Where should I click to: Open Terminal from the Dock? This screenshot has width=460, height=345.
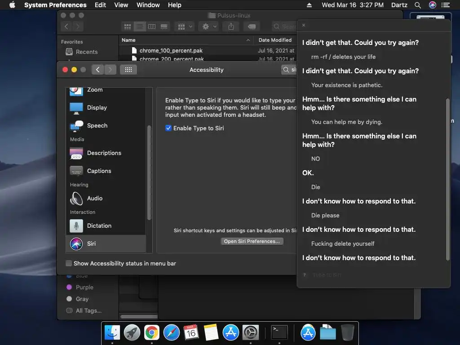coord(279,332)
